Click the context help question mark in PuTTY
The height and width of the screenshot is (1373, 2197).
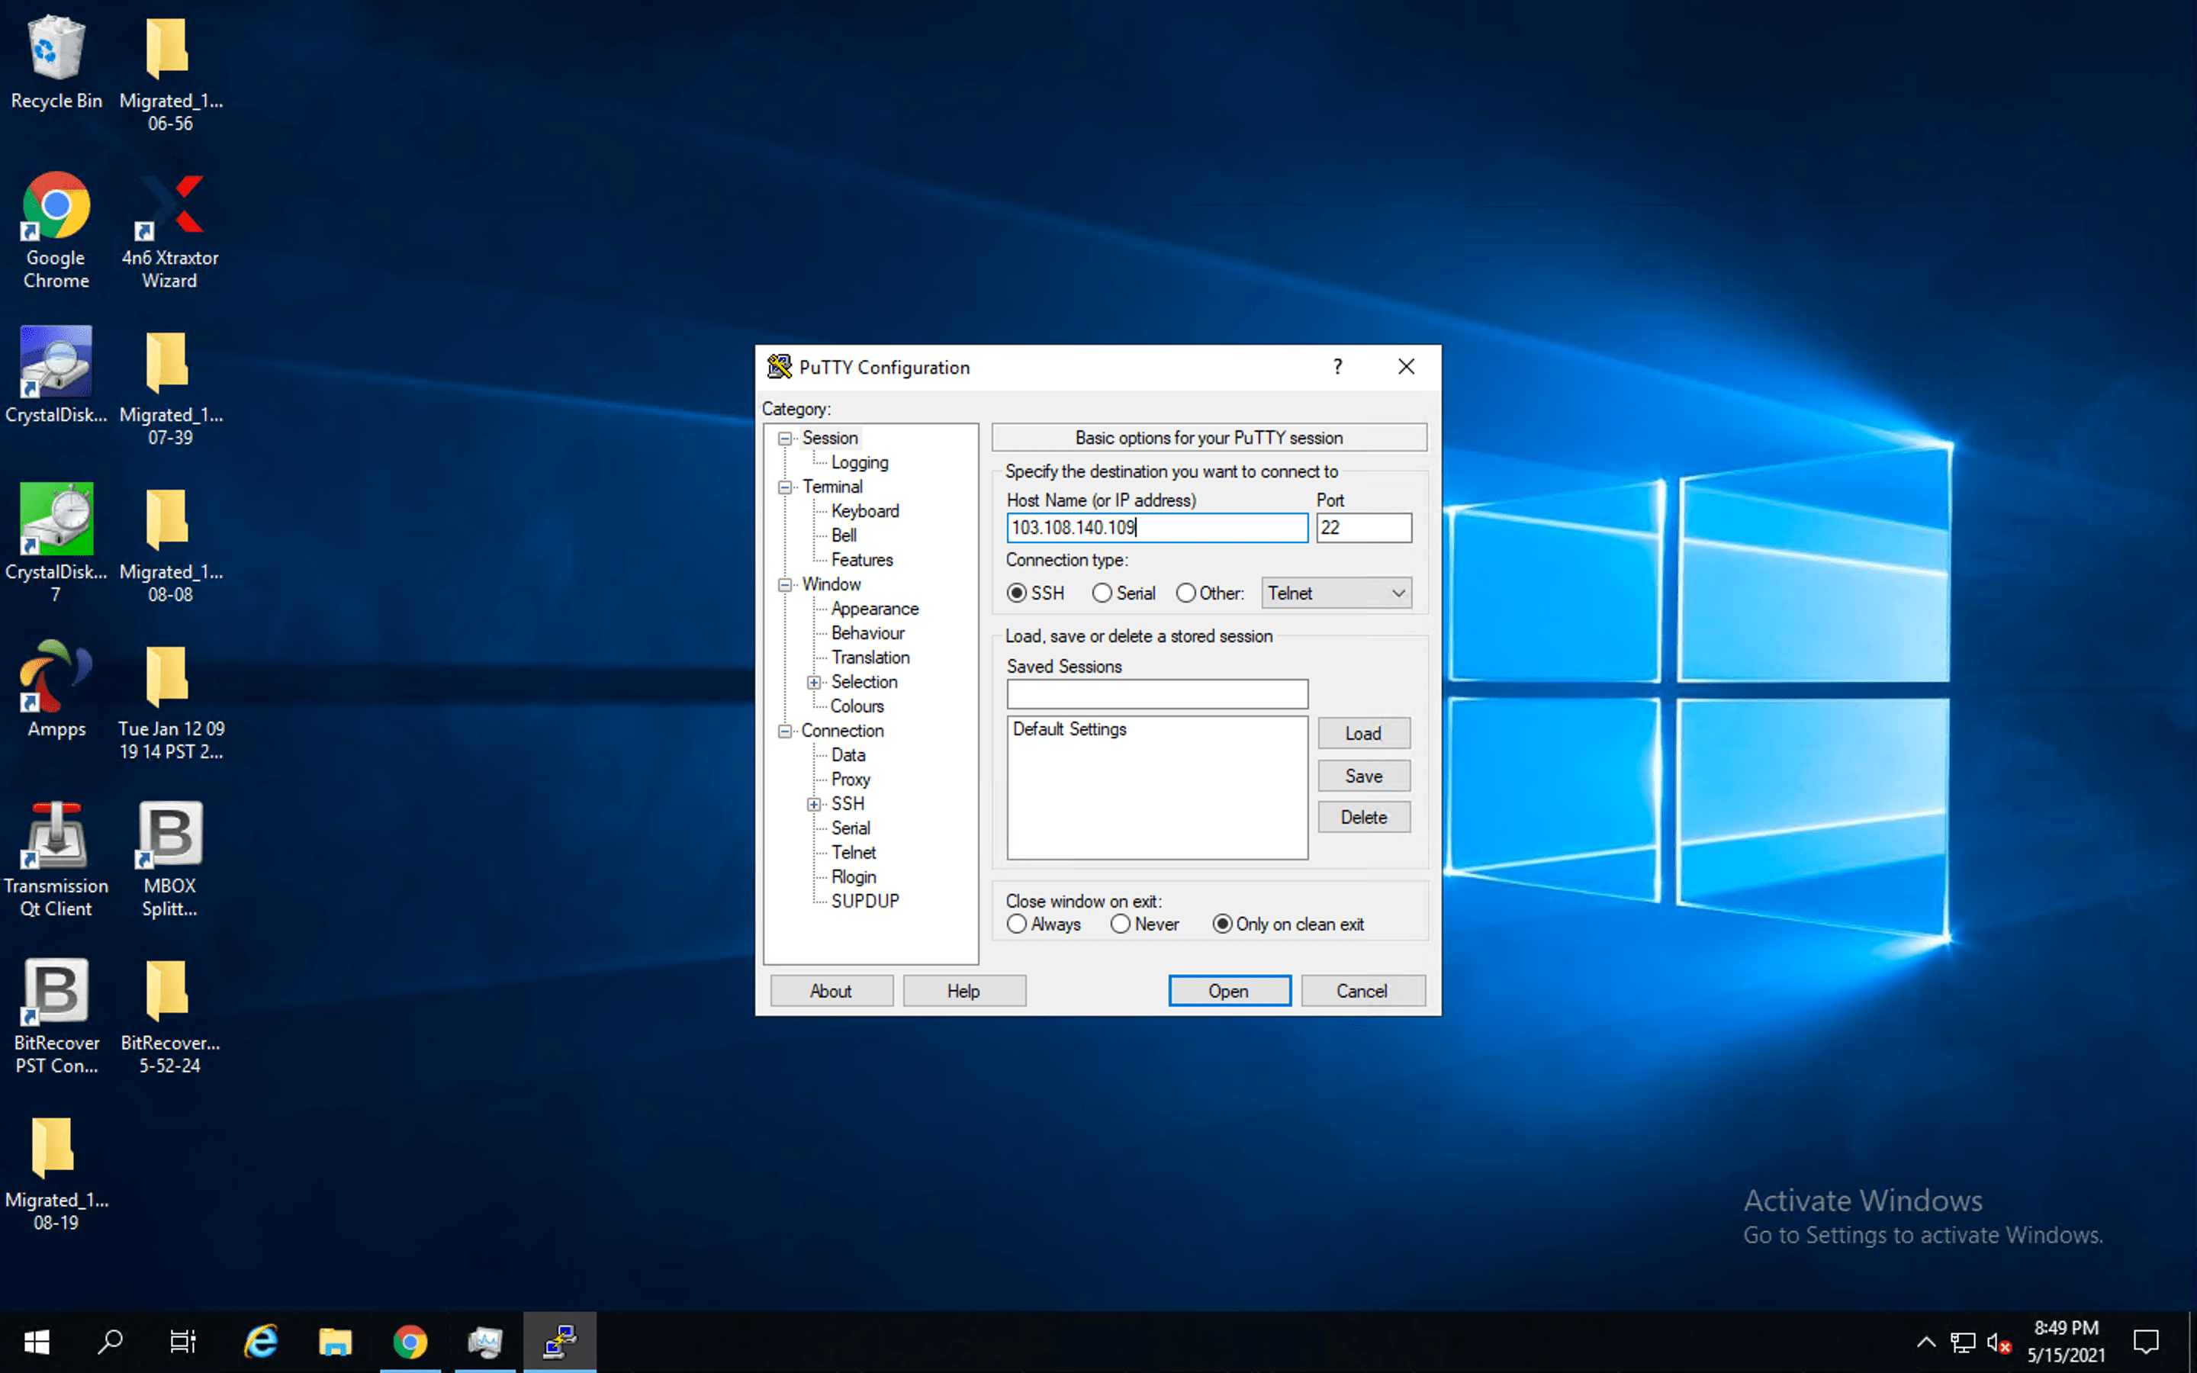(1337, 367)
